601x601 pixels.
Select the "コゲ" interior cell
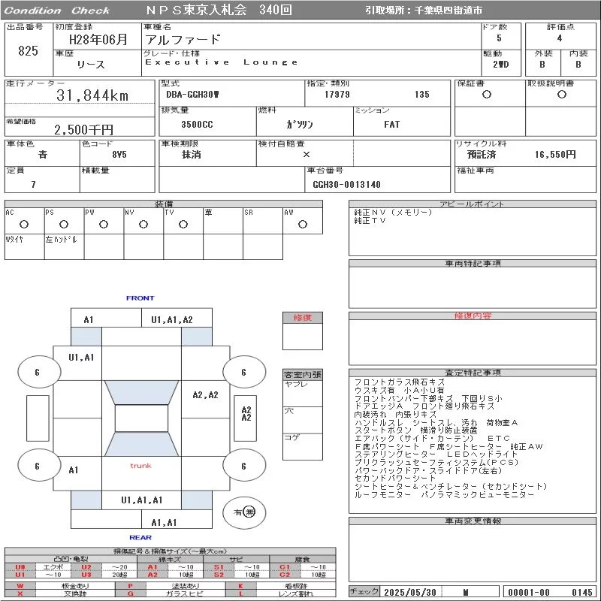303,446
